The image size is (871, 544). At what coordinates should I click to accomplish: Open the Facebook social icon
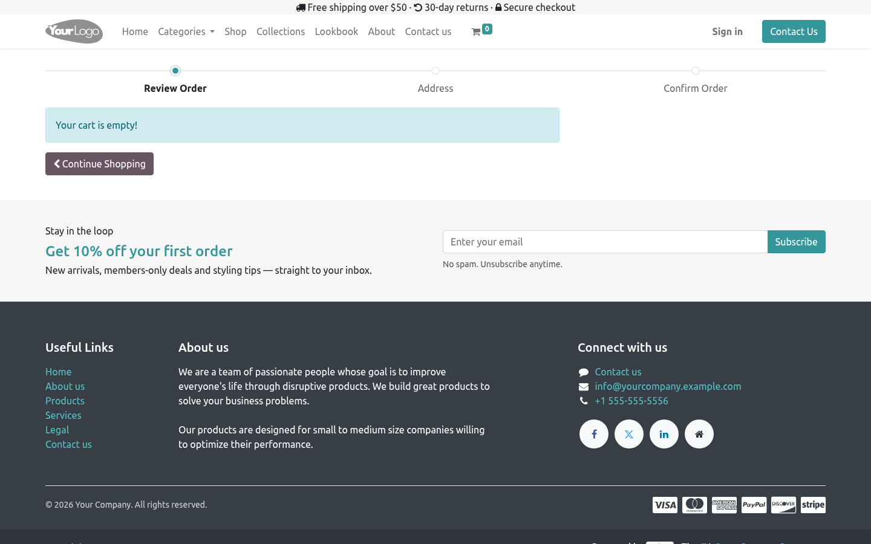(x=594, y=434)
